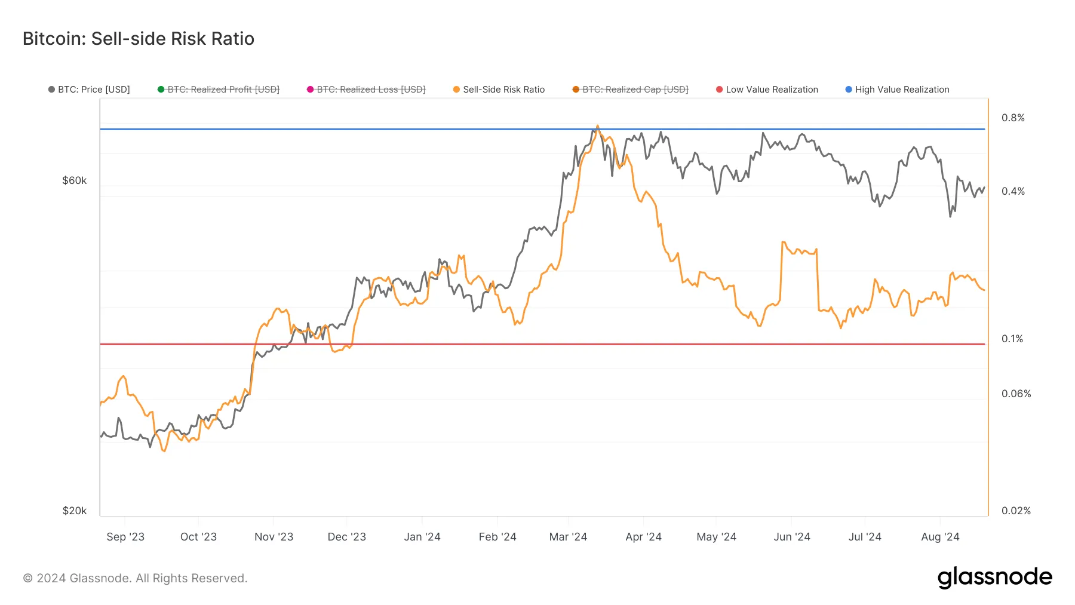
Task: Click the orange Sell-Side Risk Ratio dot
Action: pyautogui.click(x=457, y=90)
